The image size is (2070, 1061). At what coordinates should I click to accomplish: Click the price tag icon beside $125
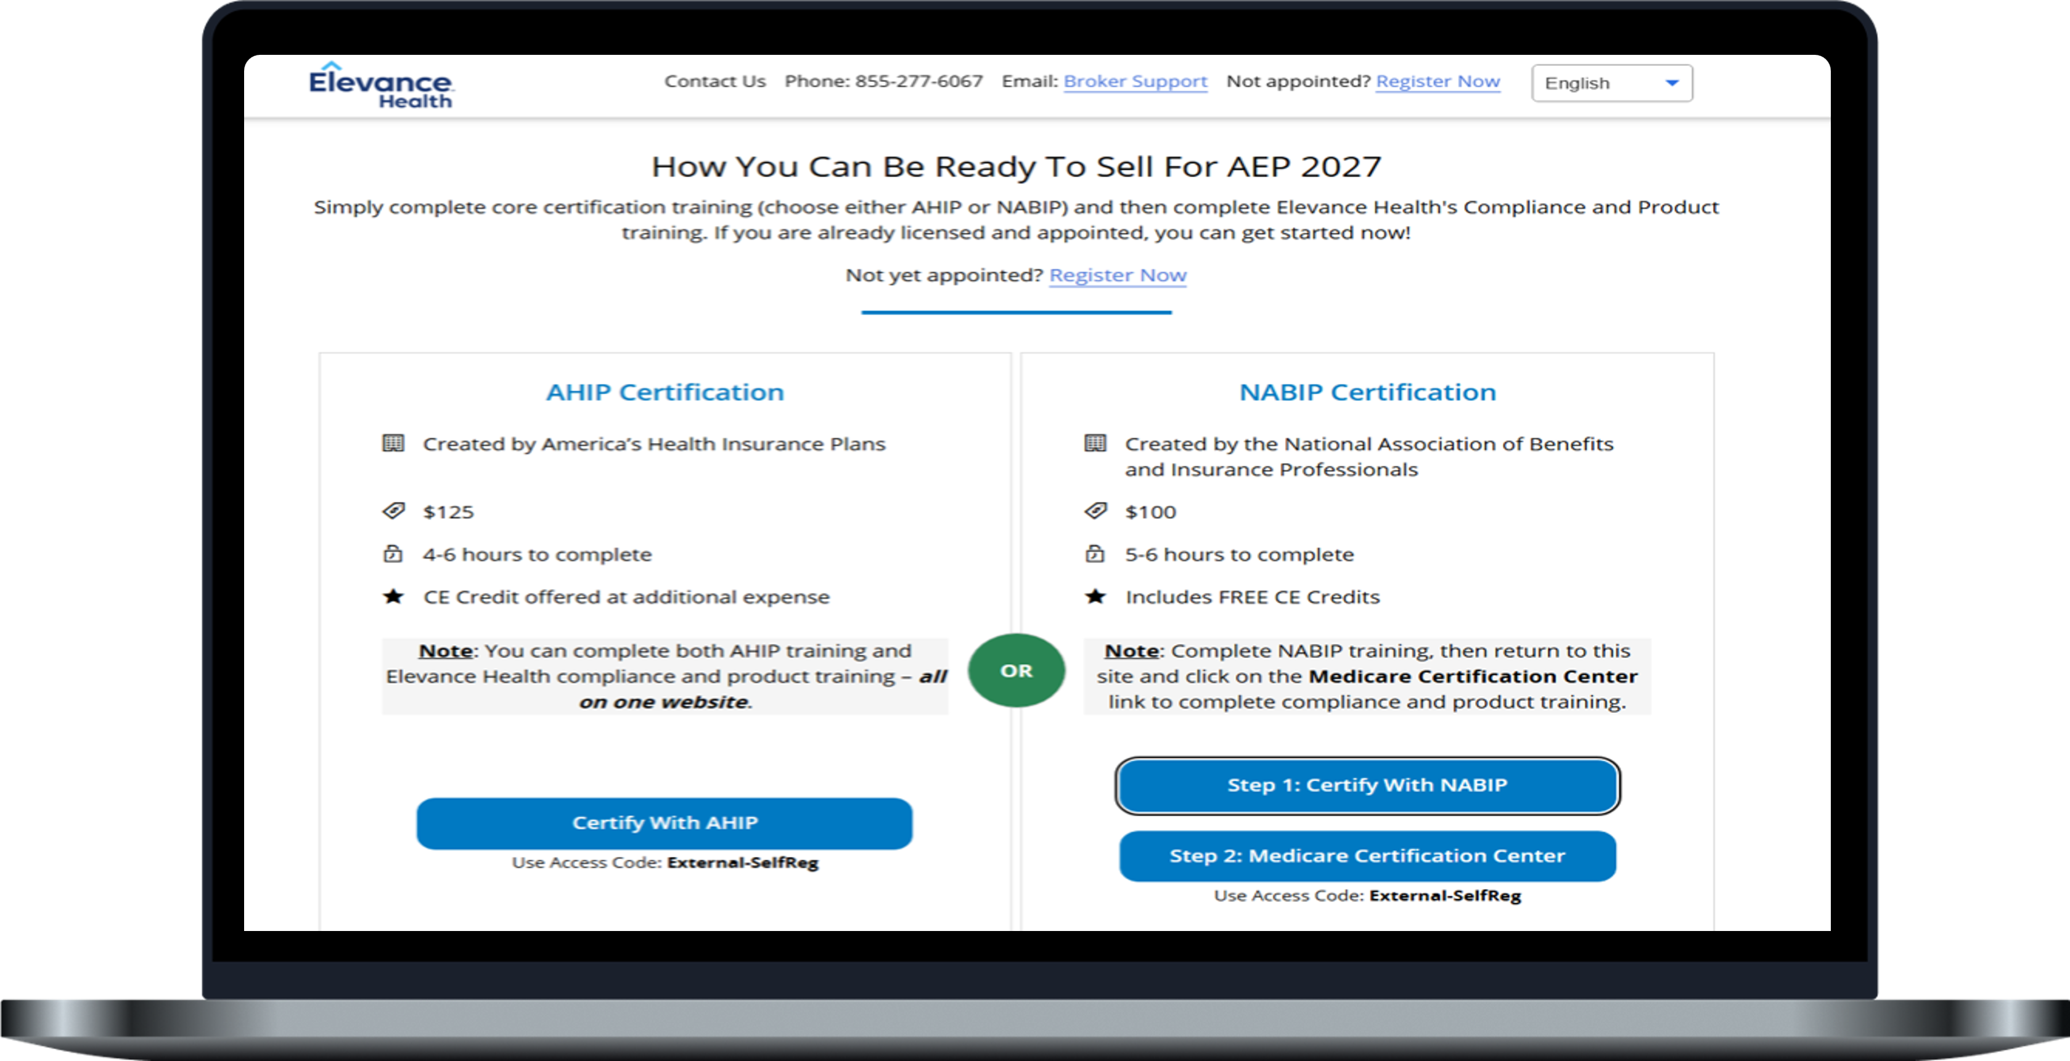[393, 511]
